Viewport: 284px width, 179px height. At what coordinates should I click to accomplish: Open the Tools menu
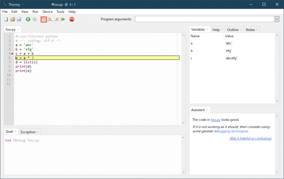click(60, 12)
